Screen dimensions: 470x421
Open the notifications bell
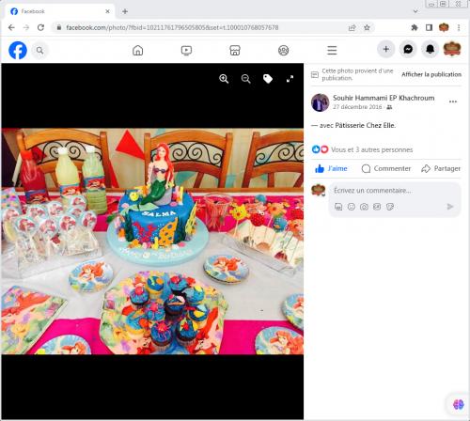pyautogui.click(x=430, y=49)
